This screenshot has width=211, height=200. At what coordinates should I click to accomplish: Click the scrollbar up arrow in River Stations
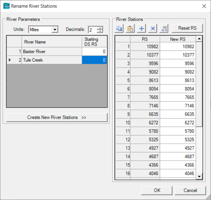pos(199,39)
